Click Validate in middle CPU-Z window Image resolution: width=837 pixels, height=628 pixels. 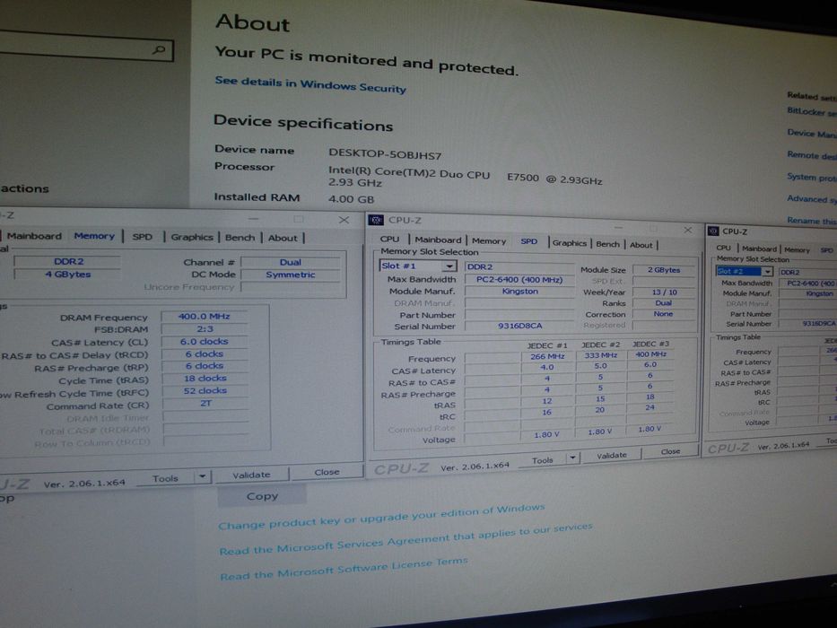pos(612,456)
